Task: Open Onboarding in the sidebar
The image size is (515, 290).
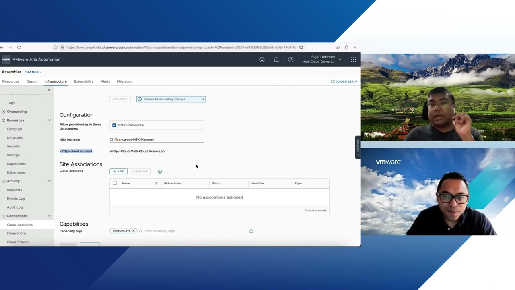Action: tap(16, 112)
